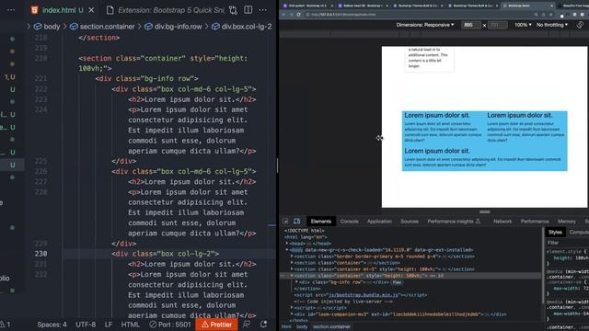Close the index.html editor tab
The height and width of the screenshot is (331, 589).
click(91, 10)
